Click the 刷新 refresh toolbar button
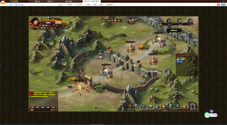The width and height of the screenshot is (227, 125). [x=88, y=5]
